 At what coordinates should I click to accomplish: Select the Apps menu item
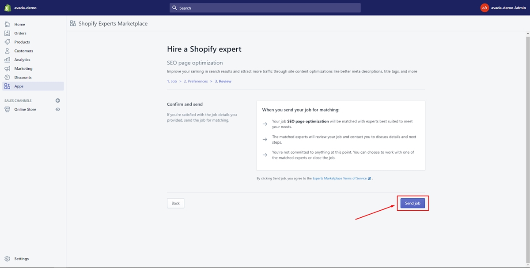(x=33, y=86)
